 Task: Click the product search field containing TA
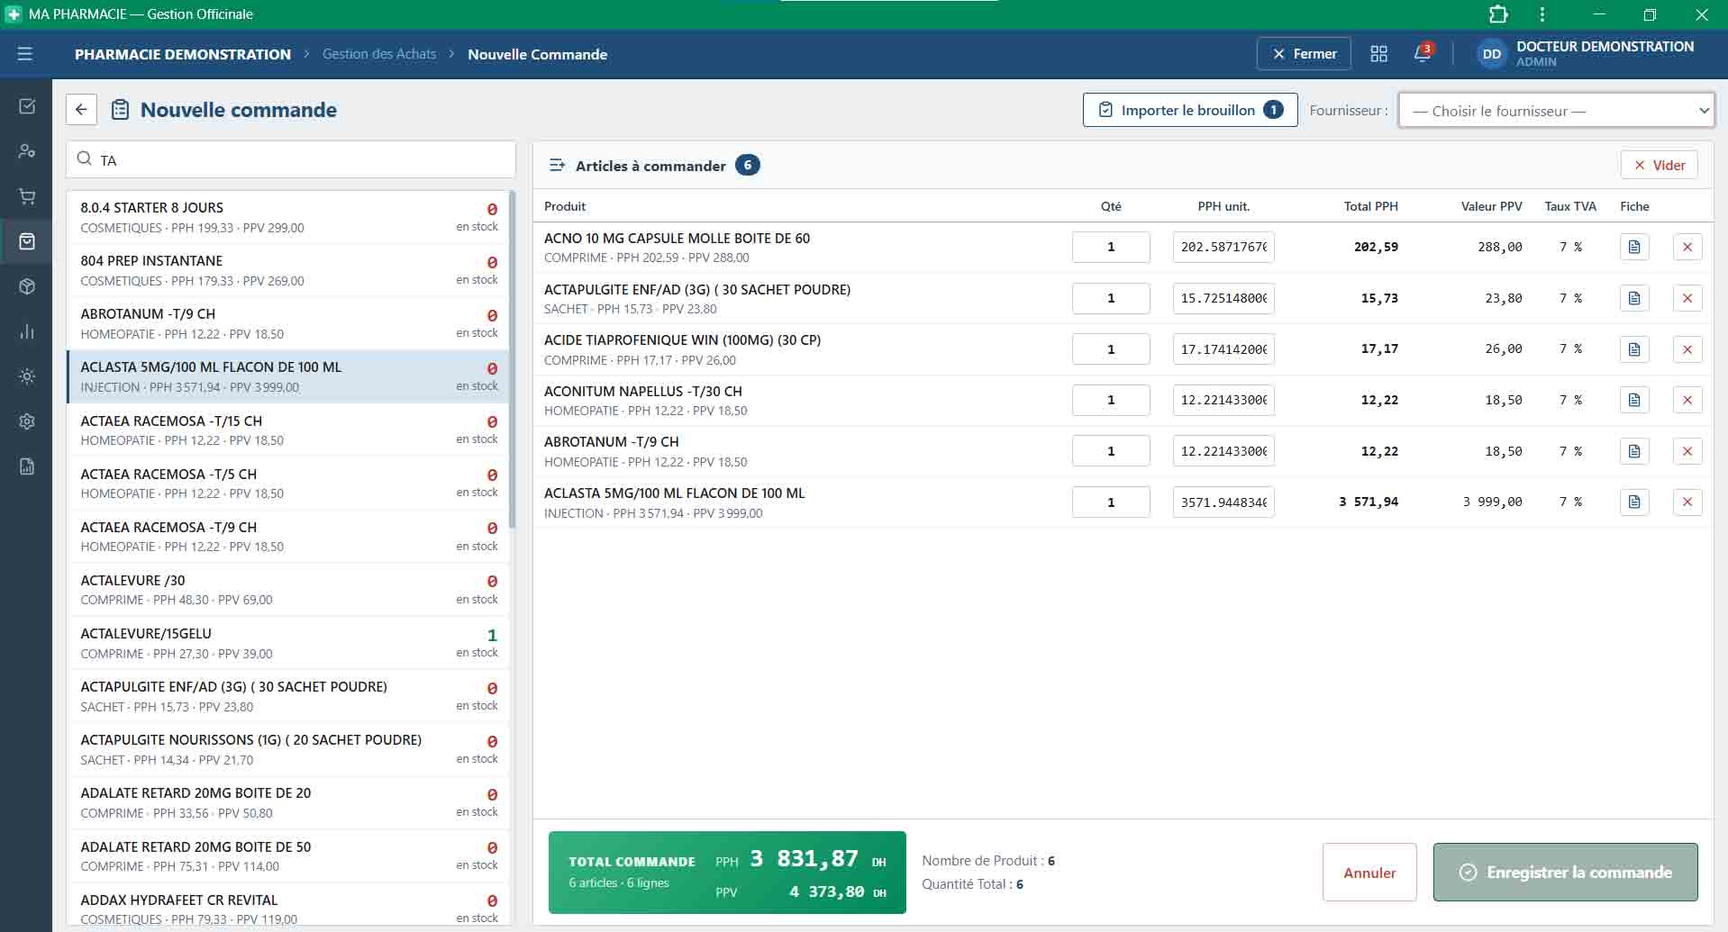[291, 159]
